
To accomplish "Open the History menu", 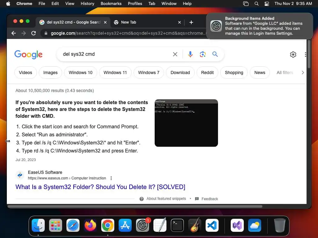I will (87, 4).
